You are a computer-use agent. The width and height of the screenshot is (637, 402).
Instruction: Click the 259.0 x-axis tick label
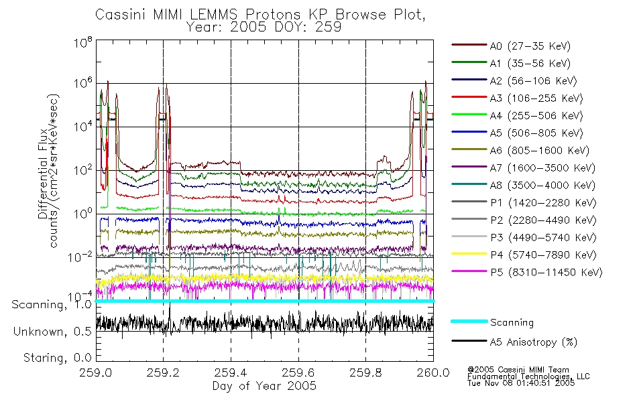click(96, 373)
